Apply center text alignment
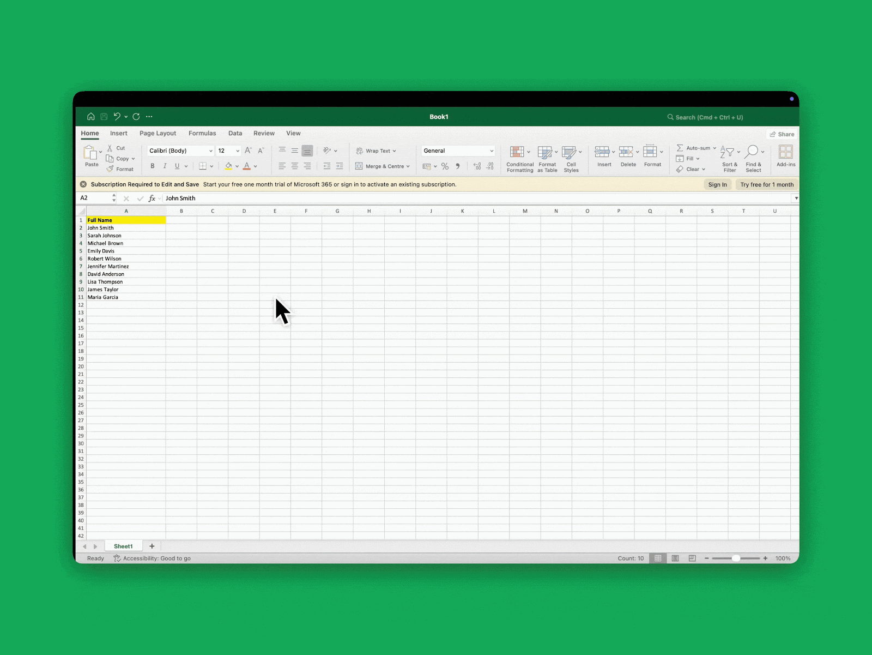The image size is (872, 655). click(294, 166)
